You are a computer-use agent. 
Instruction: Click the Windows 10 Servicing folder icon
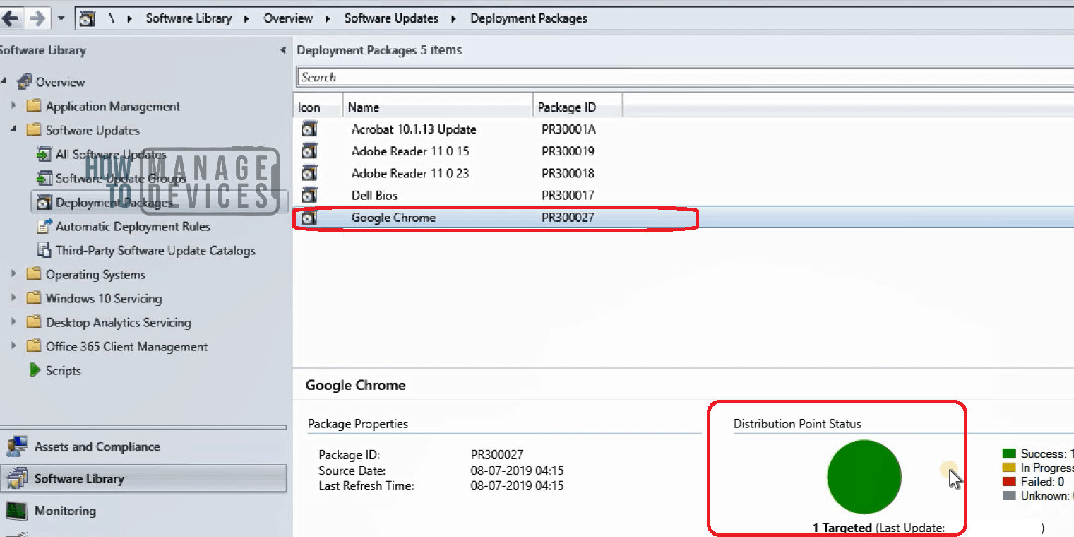[x=34, y=298]
